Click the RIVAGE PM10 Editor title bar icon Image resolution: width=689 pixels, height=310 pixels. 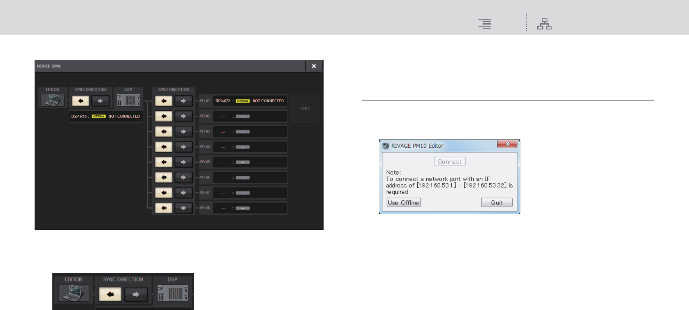pos(385,146)
